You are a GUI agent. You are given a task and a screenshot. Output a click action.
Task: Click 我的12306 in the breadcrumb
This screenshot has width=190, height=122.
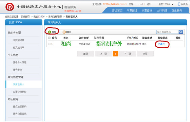[39, 17]
